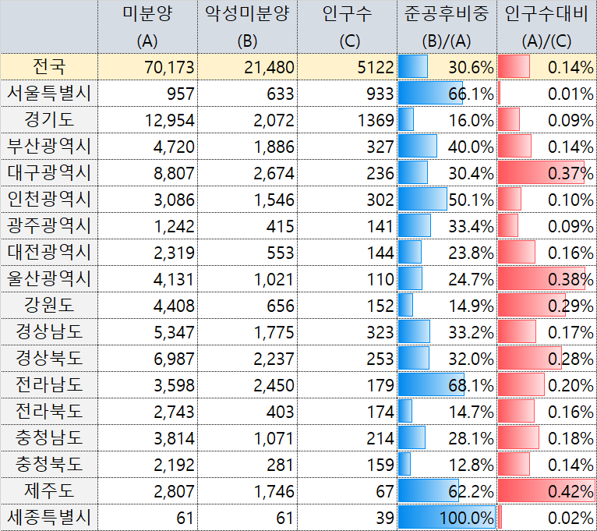597x531 pixels.
Task: Select the 1,546 cell for 인천광역시
Action: click(248, 199)
